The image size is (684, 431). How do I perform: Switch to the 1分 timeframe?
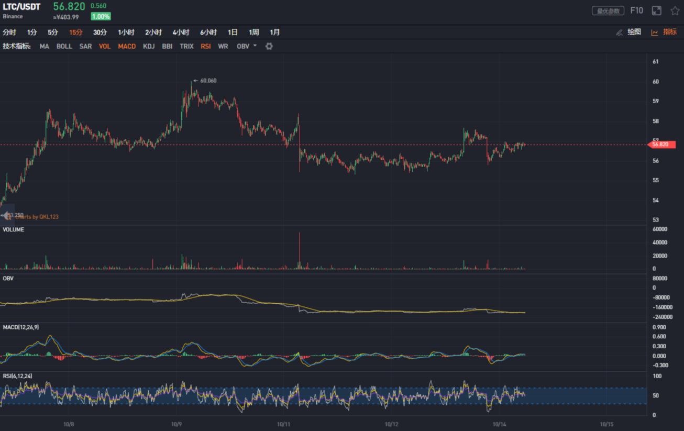point(32,32)
